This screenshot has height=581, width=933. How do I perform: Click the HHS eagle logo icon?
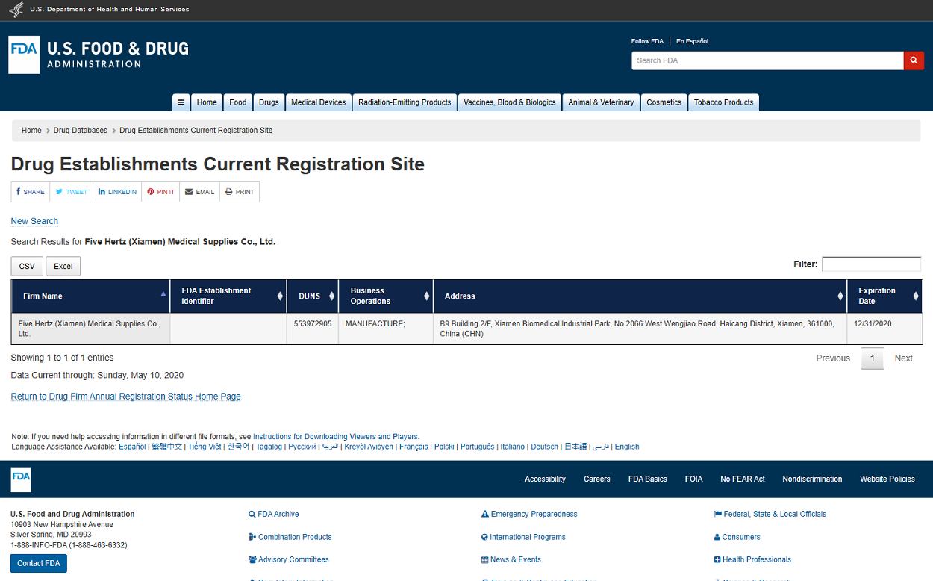click(x=16, y=10)
